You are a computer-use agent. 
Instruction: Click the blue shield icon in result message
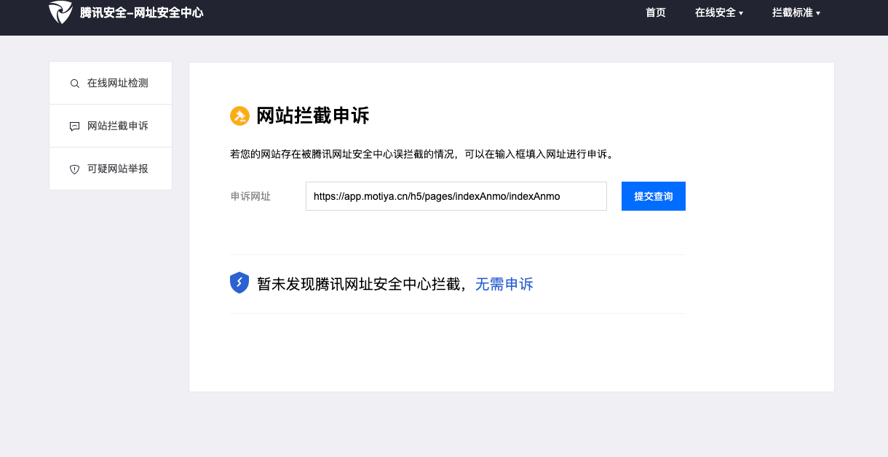point(239,283)
